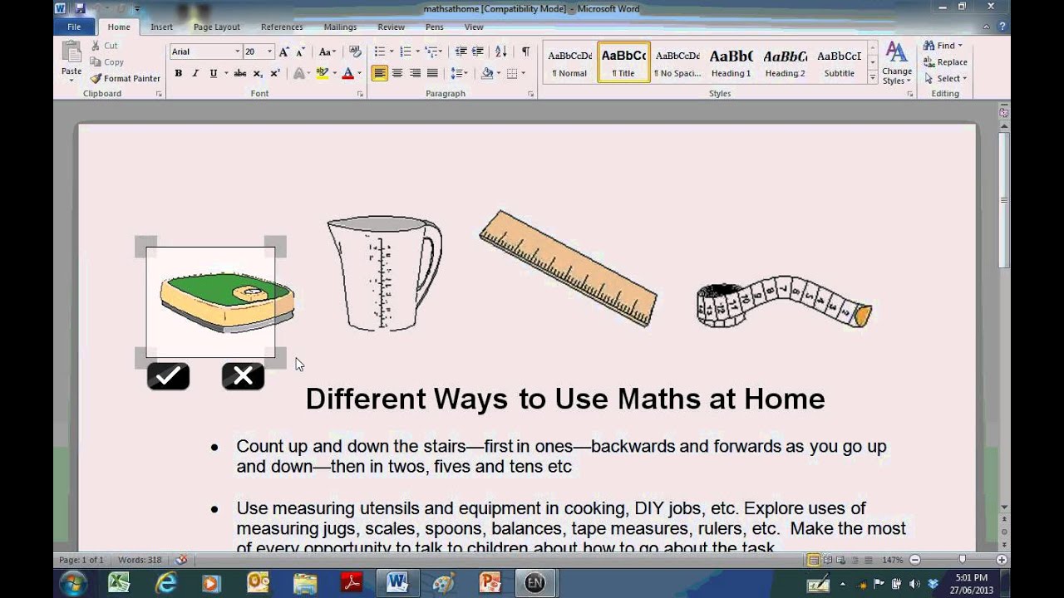Toggle underline formatting
Image resolution: width=1064 pixels, height=598 pixels.
point(213,73)
